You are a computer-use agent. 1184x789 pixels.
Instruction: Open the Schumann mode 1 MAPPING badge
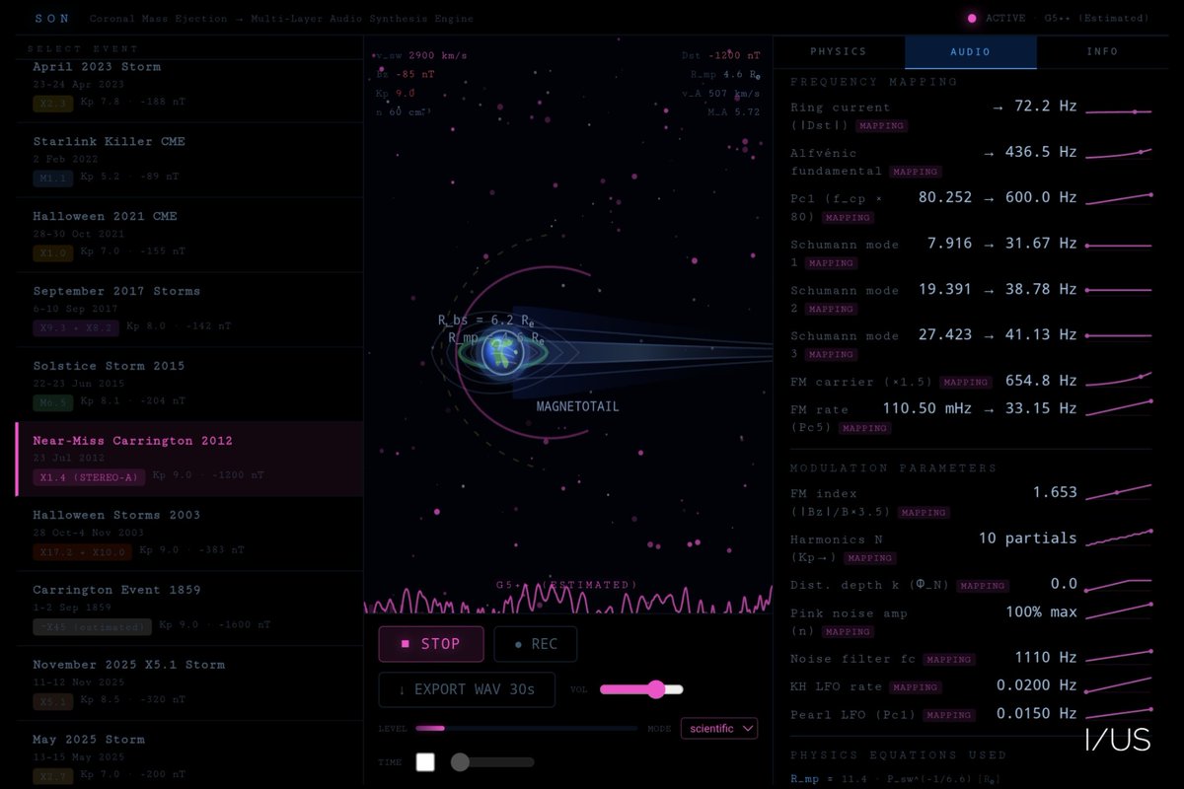[831, 263]
